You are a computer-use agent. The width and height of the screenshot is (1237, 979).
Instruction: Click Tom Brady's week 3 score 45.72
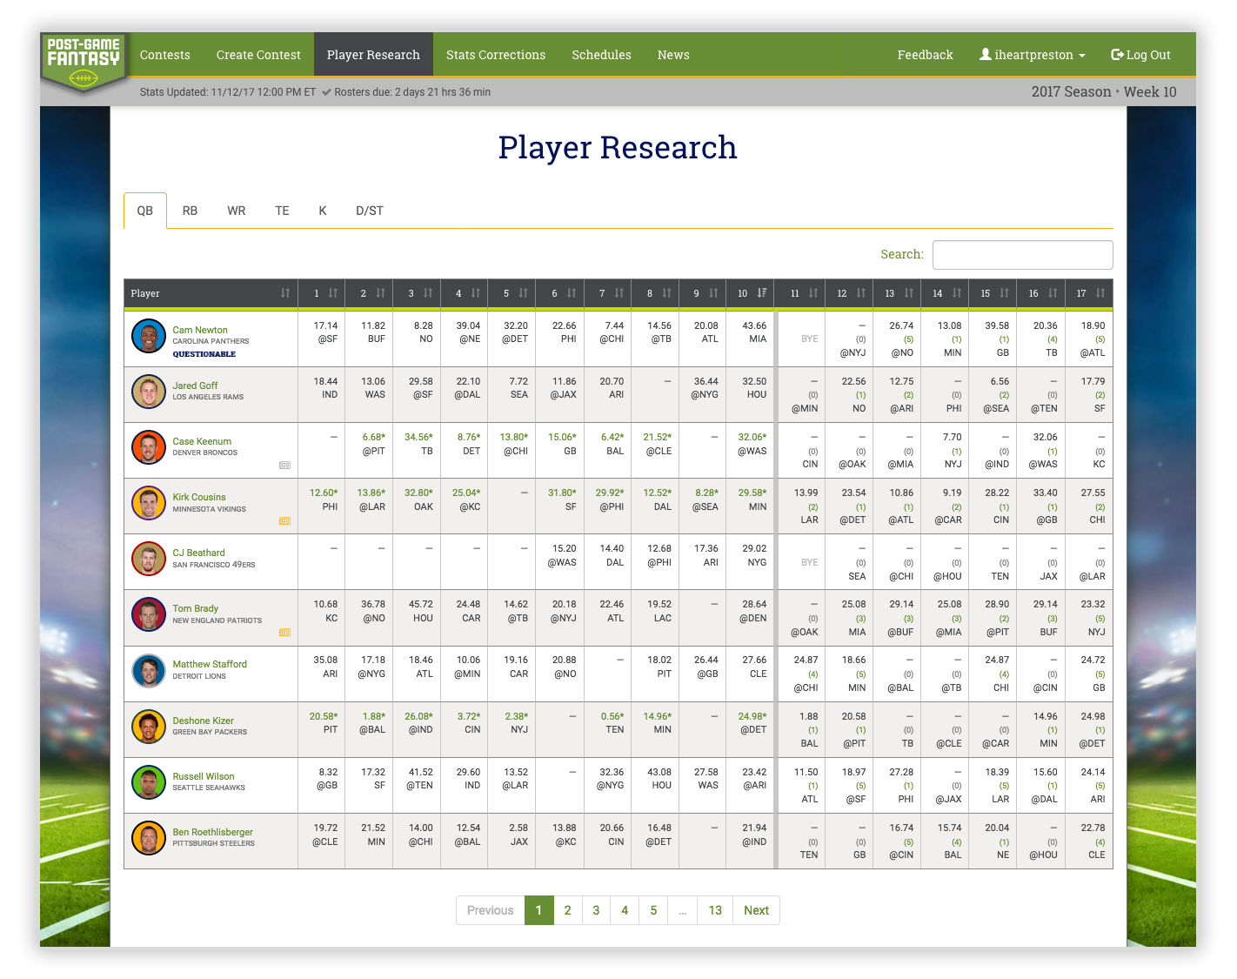click(421, 604)
